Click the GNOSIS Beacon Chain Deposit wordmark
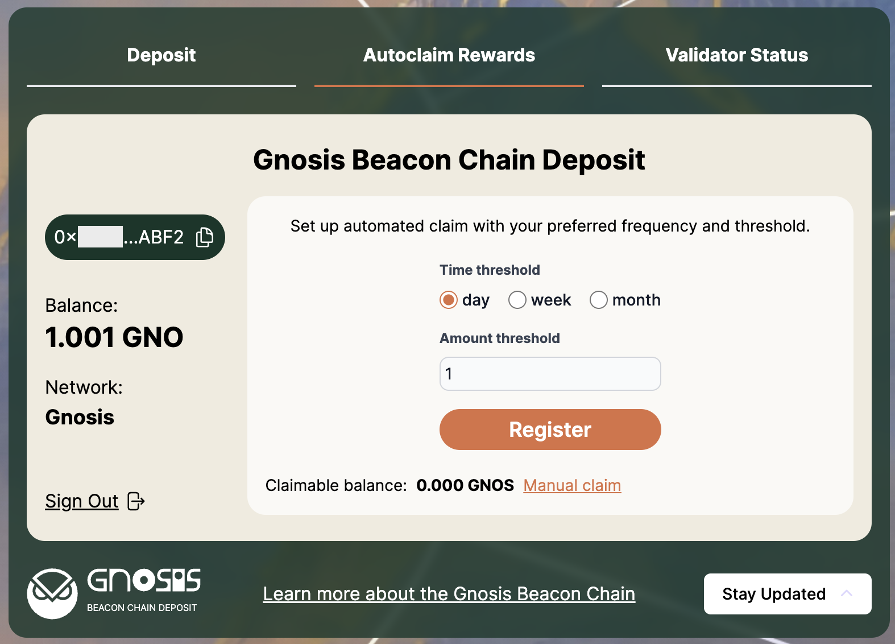The image size is (895, 644). 143,590
